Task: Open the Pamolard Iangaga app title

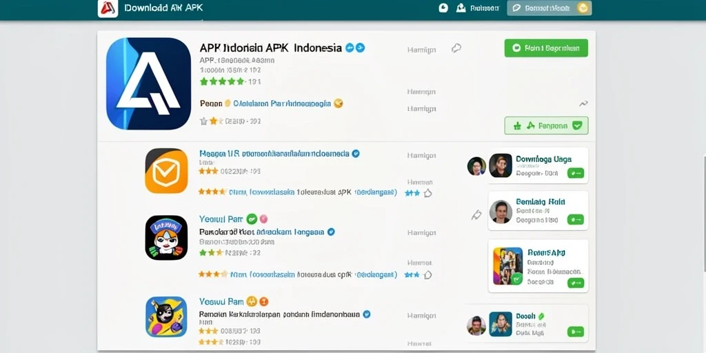Action: click(x=261, y=232)
